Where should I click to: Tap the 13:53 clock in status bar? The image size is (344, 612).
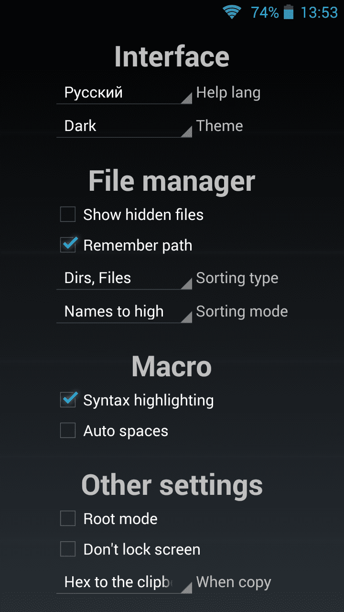(319, 12)
